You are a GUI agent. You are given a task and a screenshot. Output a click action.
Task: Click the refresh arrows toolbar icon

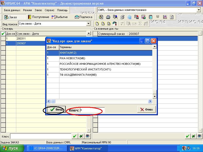pos(172,17)
